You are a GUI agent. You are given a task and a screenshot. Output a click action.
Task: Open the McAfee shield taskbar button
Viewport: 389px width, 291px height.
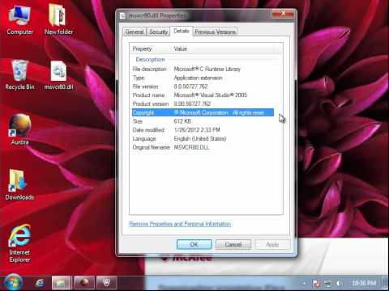pos(107,283)
